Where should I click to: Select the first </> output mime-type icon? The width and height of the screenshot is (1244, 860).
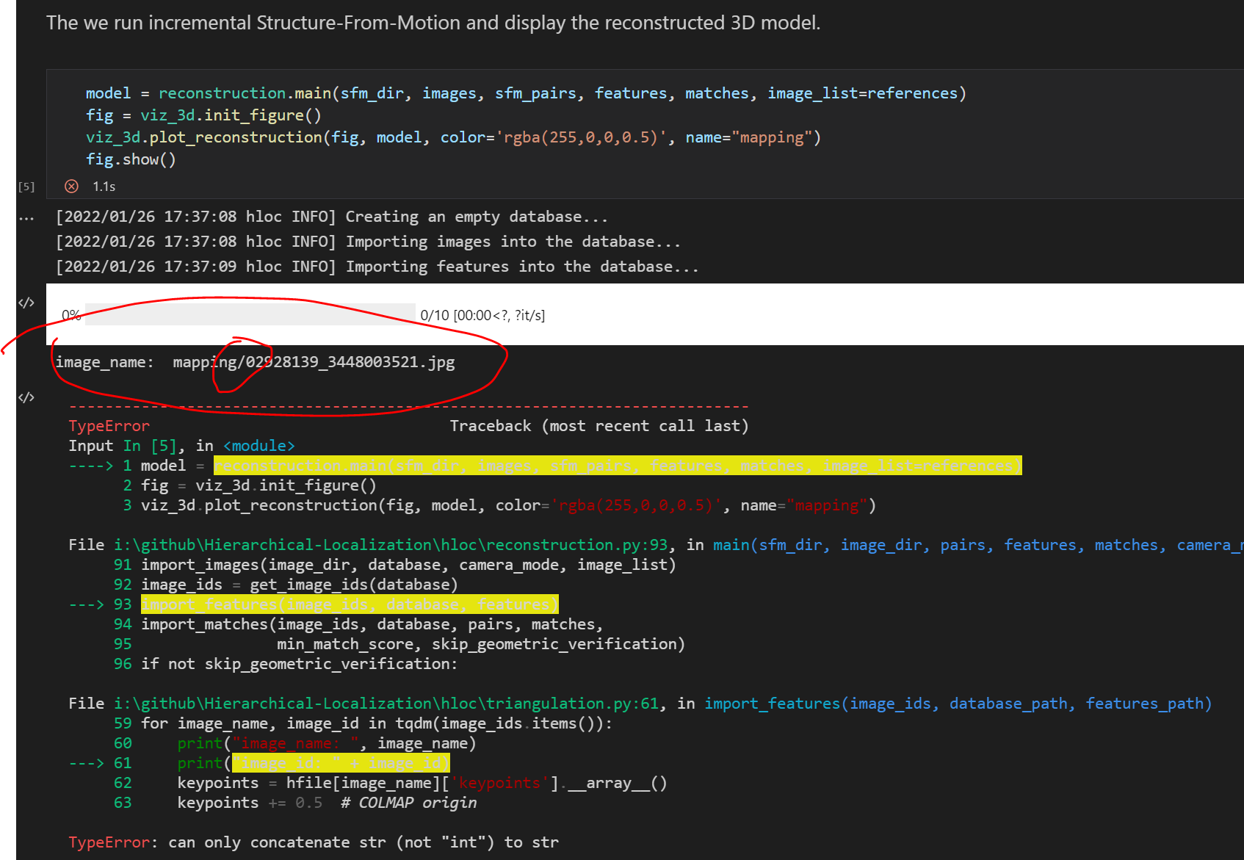(x=27, y=302)
